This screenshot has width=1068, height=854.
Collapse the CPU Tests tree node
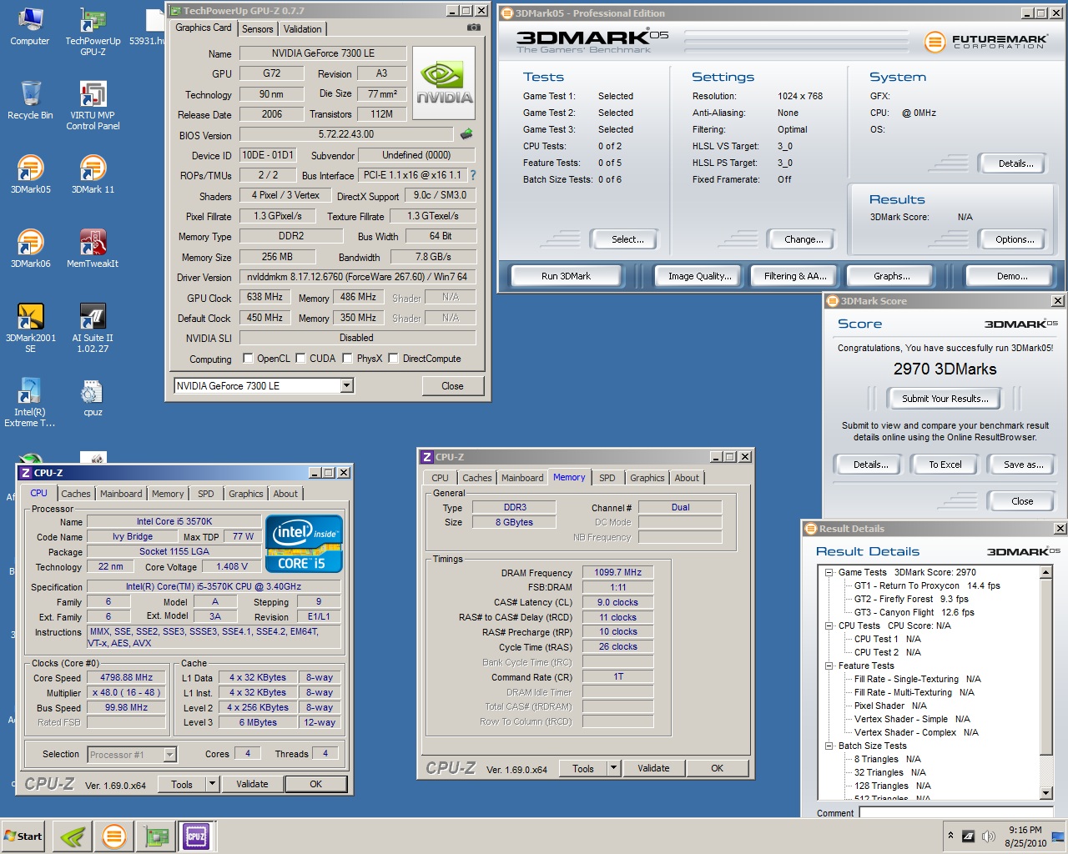click(829, 625)
